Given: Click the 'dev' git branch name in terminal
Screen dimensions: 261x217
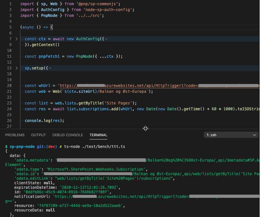Looking at the screenshot, I should (52, 147).
